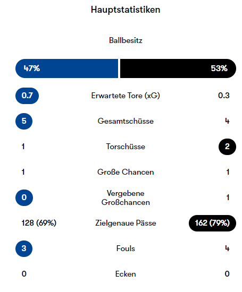Click the Ballbesitz label

[126, 40]
